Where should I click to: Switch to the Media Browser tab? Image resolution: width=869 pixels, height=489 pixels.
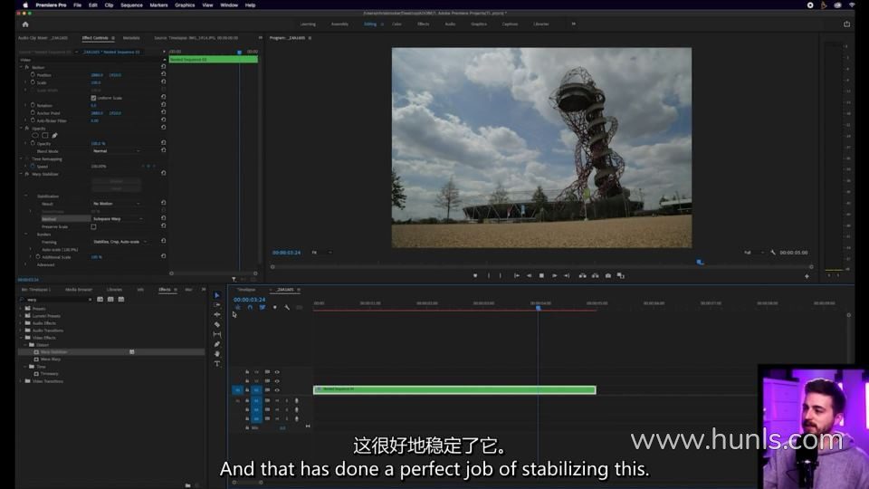coord(79,290)
